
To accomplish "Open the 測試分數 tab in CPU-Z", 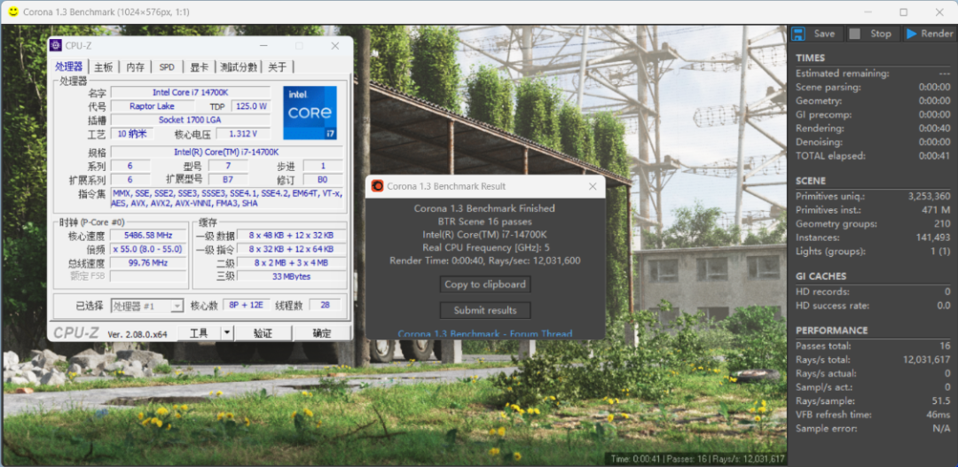I will click(239, 67).
